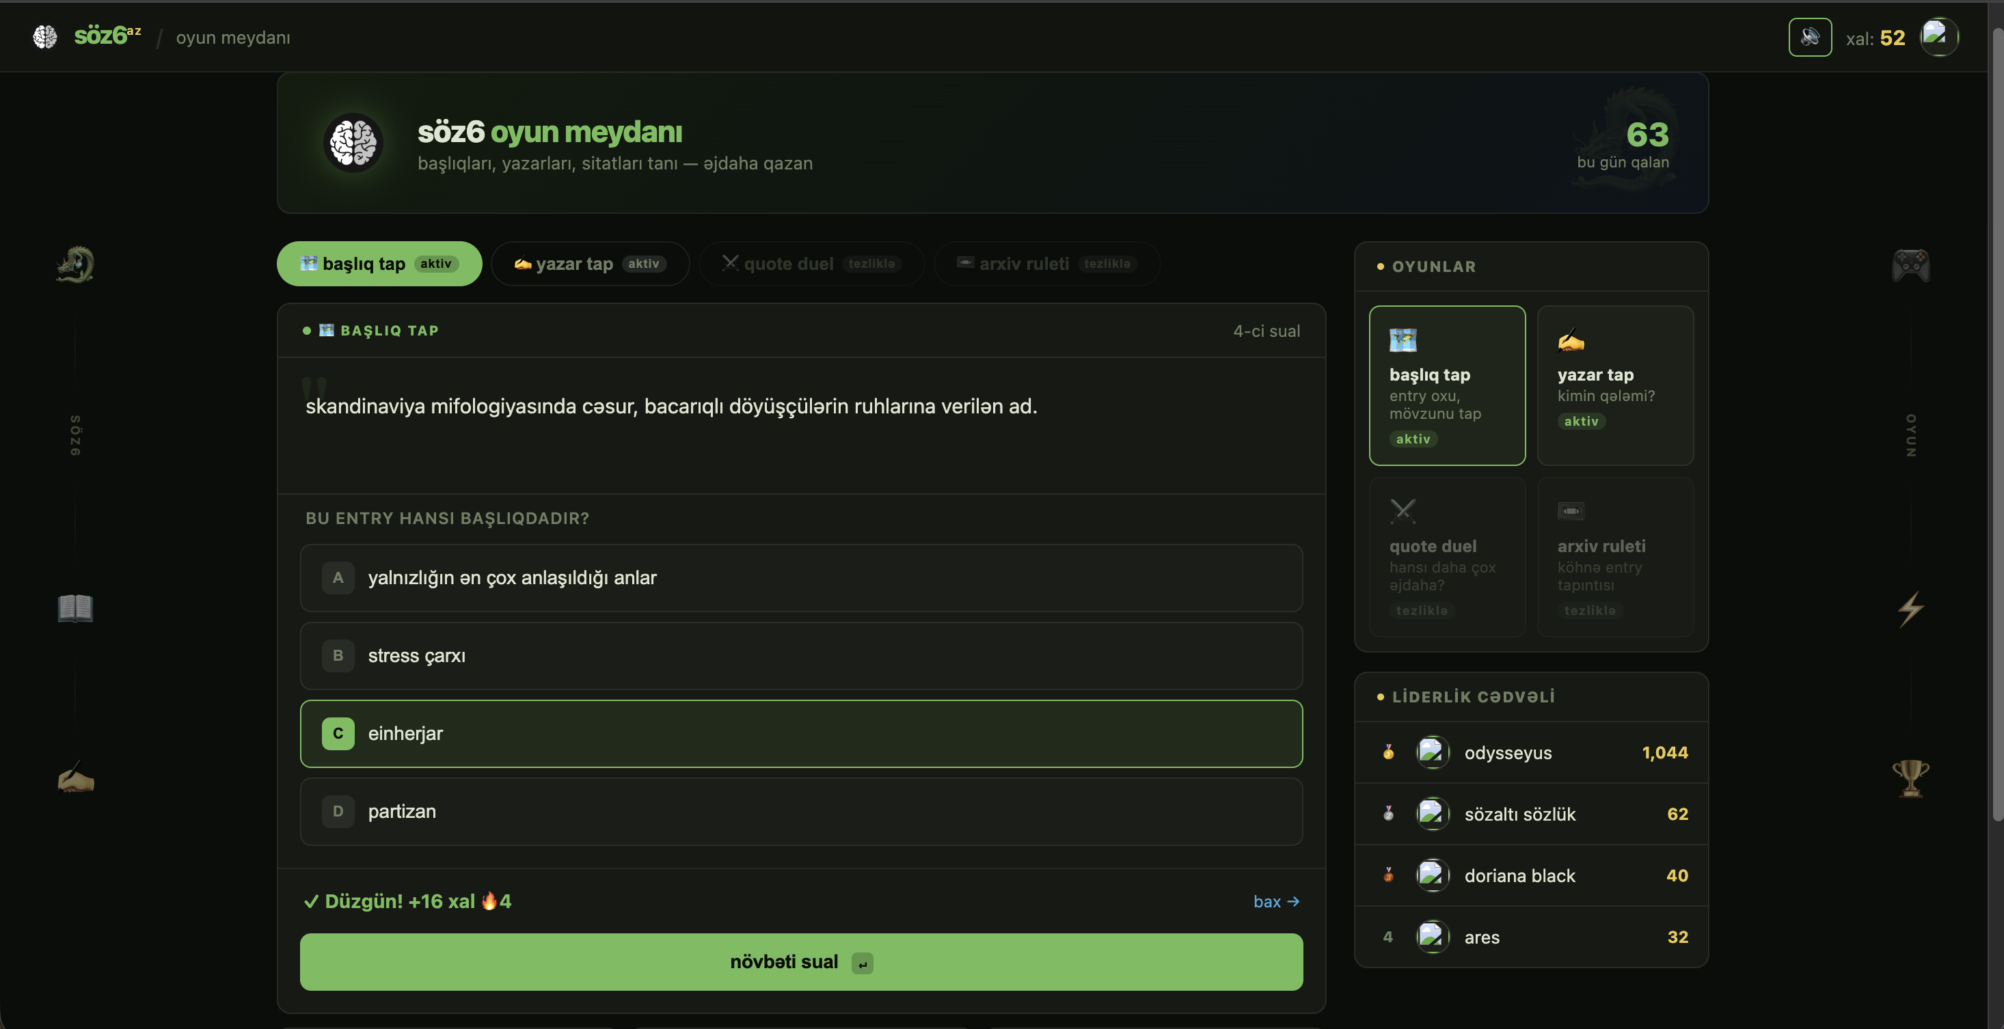The width and height of the screenshot is (2004, 1029).
Task: Toggle the sound mute button
Action: (1809, 38)
